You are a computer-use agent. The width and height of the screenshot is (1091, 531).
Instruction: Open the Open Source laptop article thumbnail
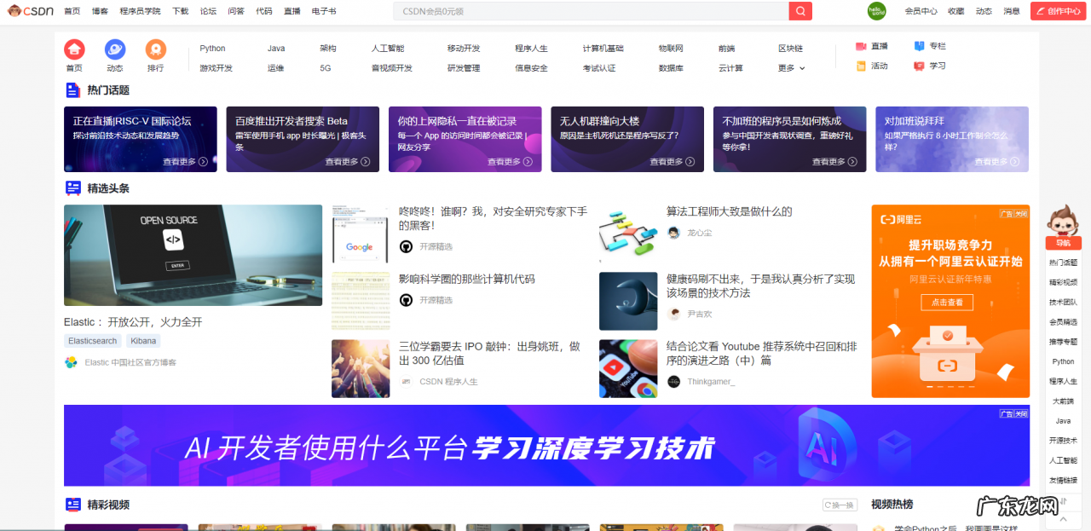pyautogui.click(x=193, y=254)
